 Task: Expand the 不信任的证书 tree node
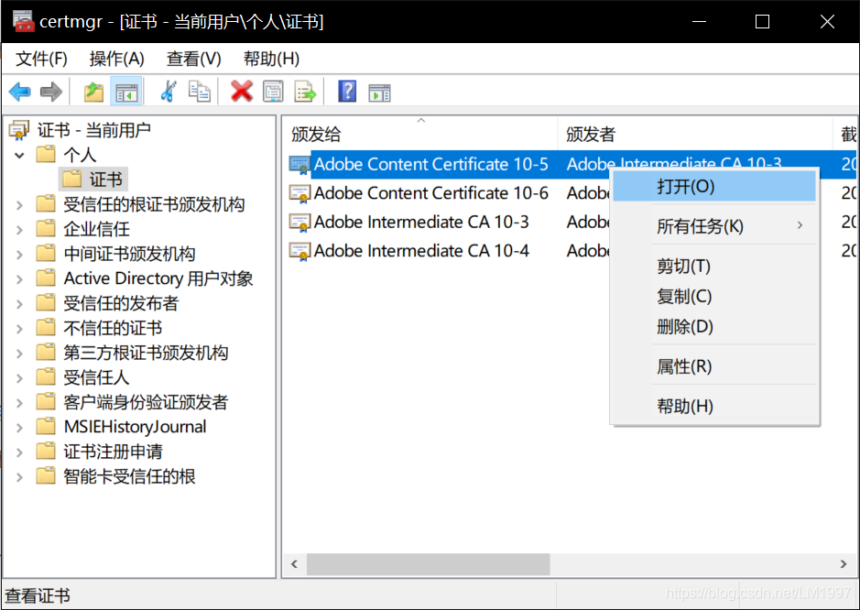tap(19, 329)
